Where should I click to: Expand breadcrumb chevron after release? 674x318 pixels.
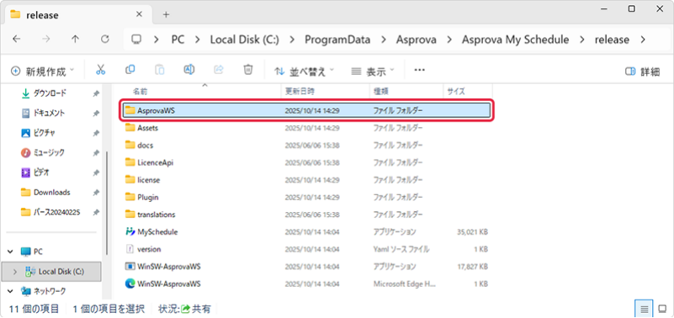coord(643,40)
